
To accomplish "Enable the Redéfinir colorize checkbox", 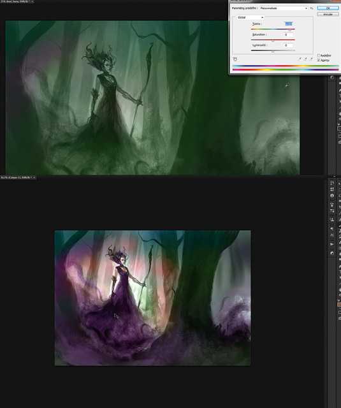I will pos(319,55).
